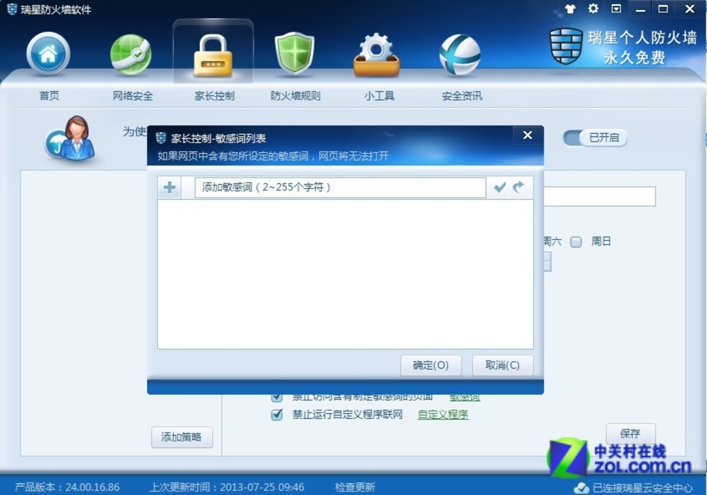Click the cloud connection status icon
Image resolution: width=707 pixels, height=495 pixels.
pos(582,487)
